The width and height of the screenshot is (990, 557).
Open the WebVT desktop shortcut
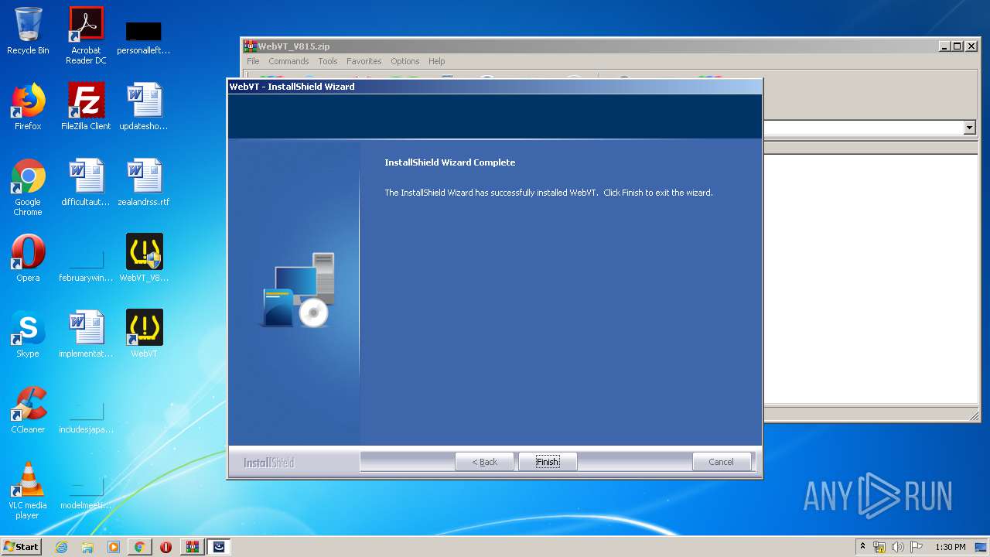(144, 334)
